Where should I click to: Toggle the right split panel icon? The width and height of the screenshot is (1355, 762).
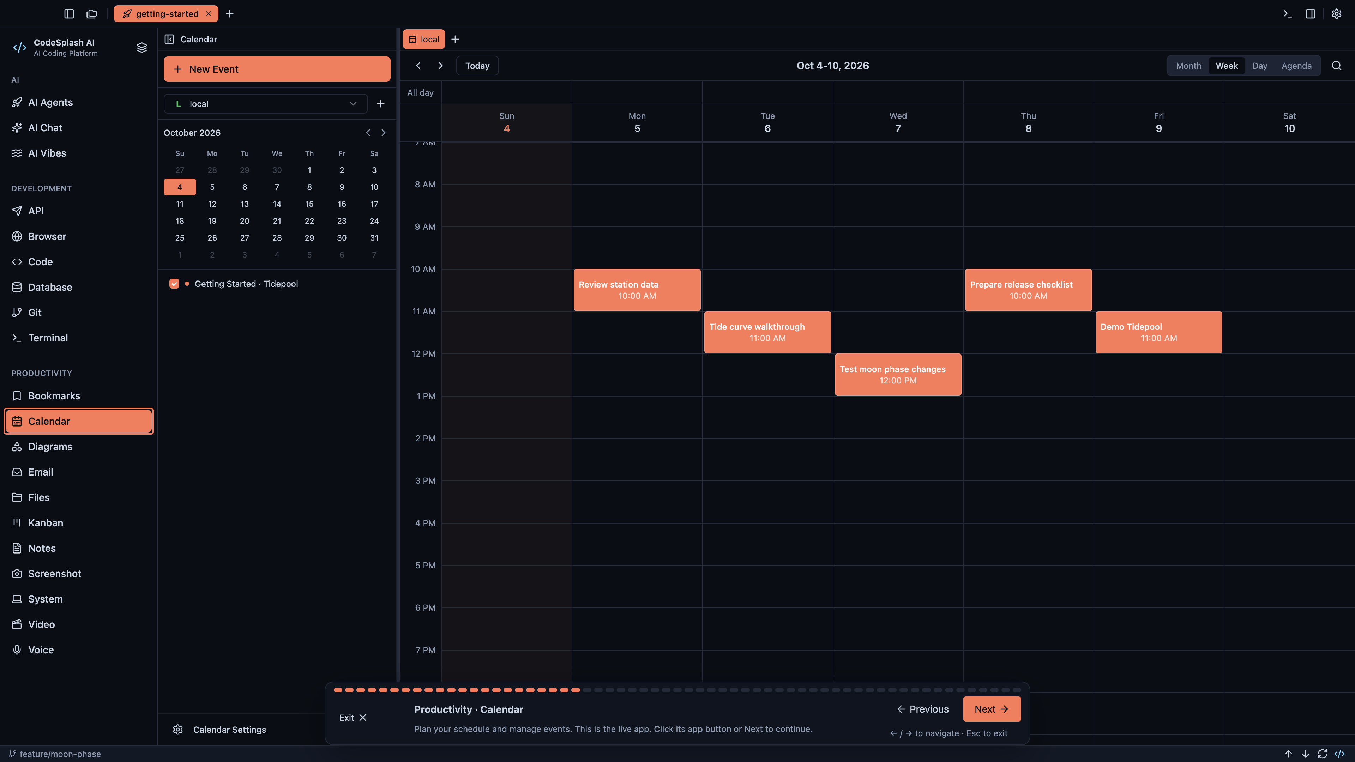1311,14
